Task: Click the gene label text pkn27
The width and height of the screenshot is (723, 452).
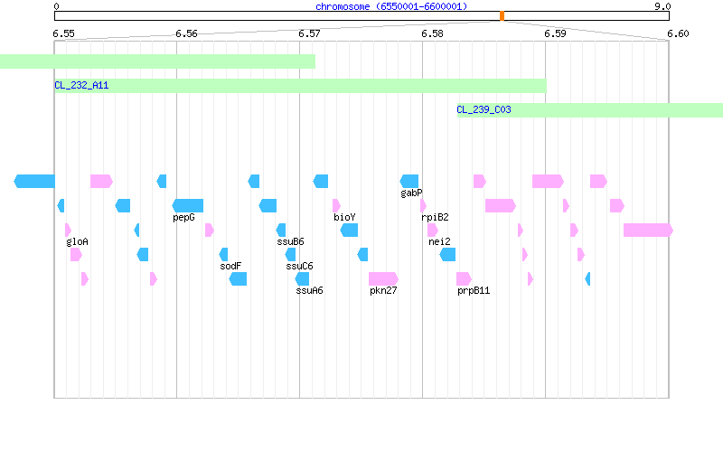Action: (383, 290)
